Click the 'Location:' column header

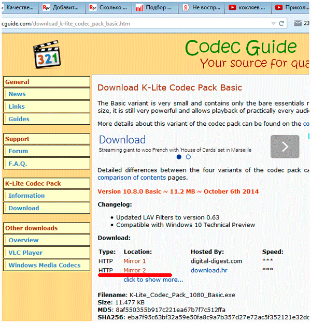(138, 252)
